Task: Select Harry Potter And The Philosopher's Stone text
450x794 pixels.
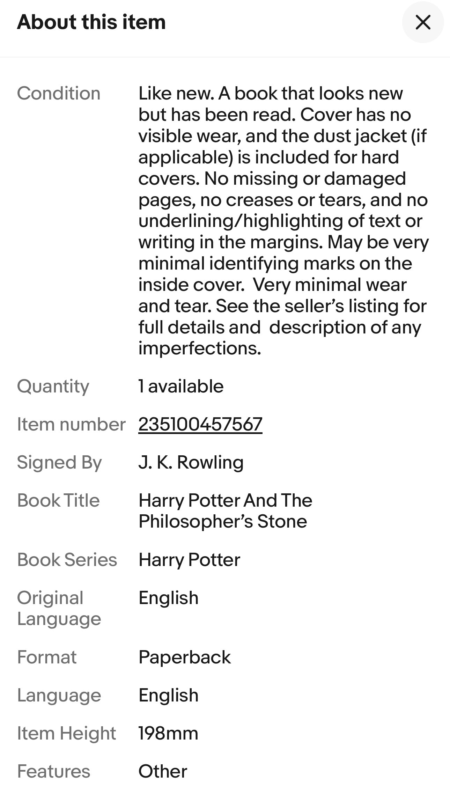Action: (225, 511)
